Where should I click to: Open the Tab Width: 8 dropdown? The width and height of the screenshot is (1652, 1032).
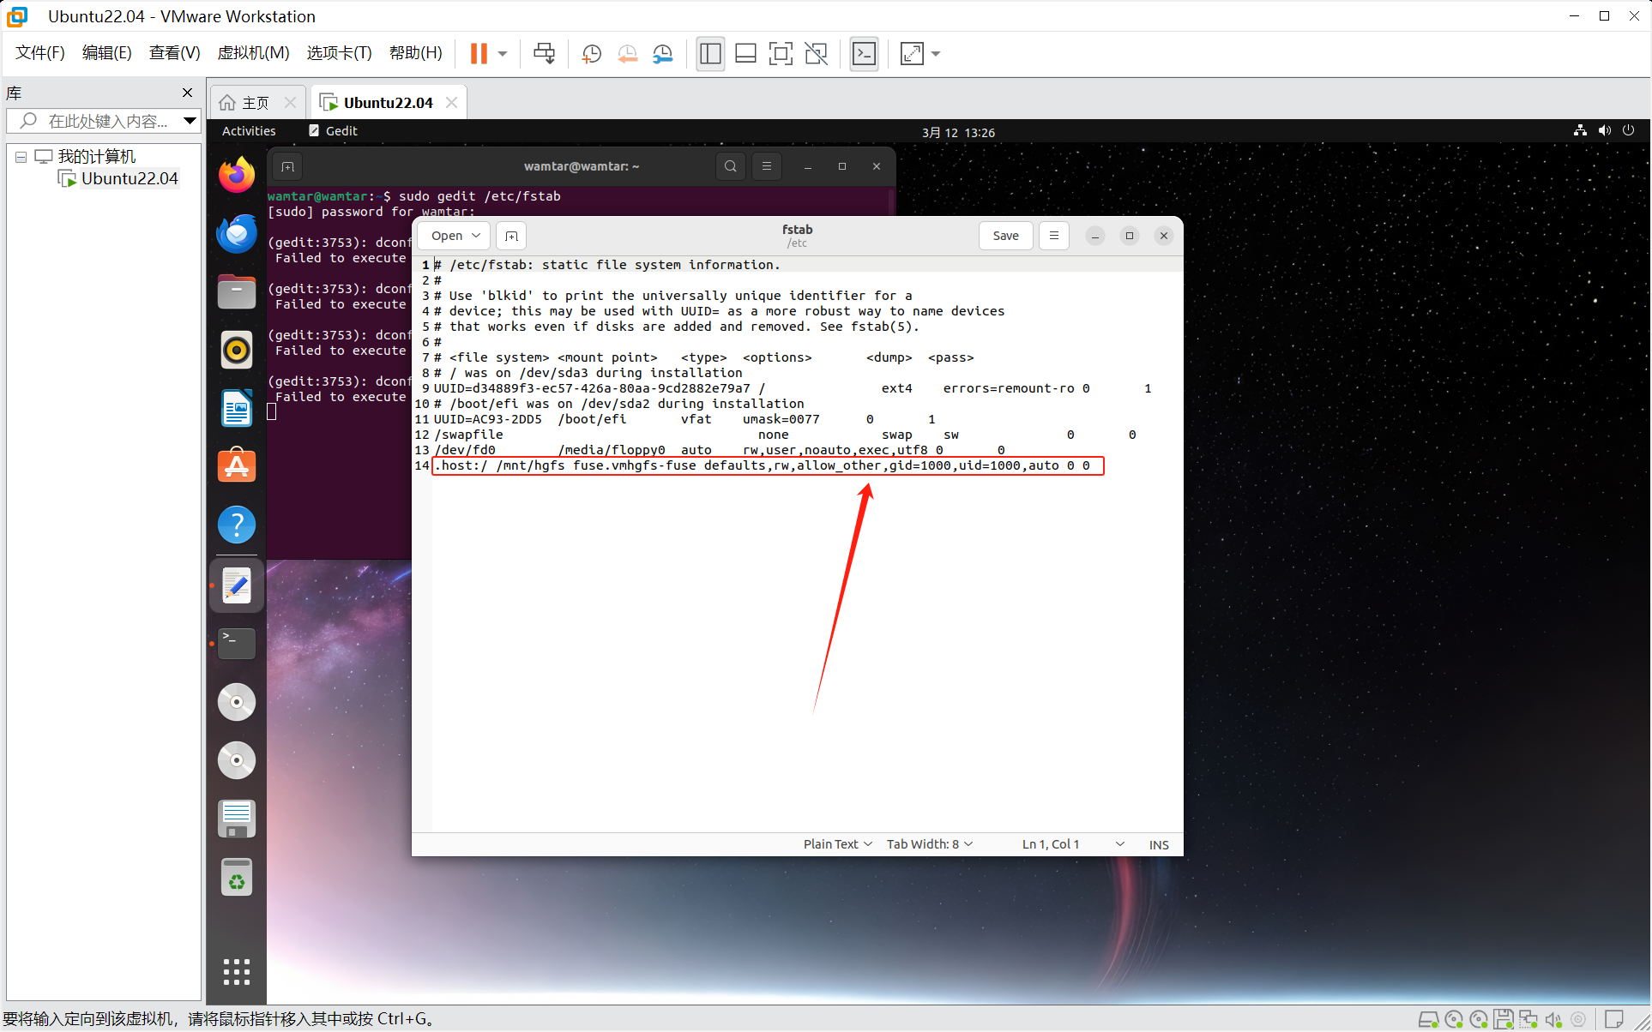click(x=929, y=844)
